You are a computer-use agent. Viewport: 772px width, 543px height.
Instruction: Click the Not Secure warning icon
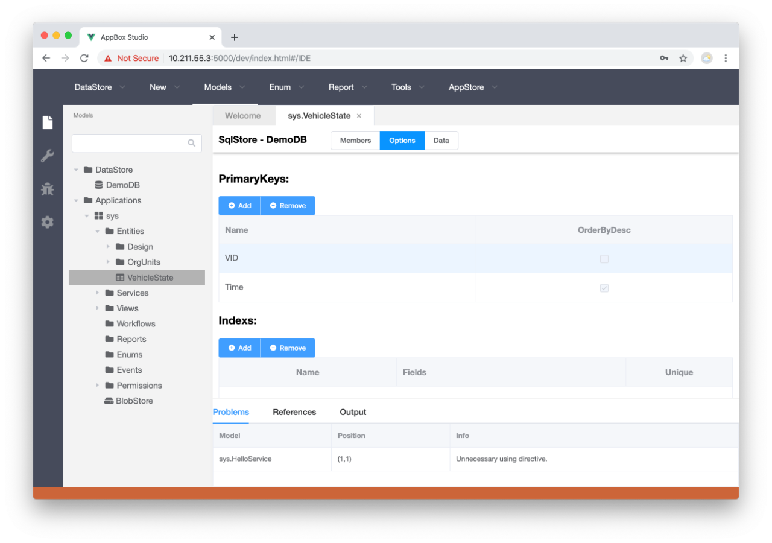pos(108,59)
